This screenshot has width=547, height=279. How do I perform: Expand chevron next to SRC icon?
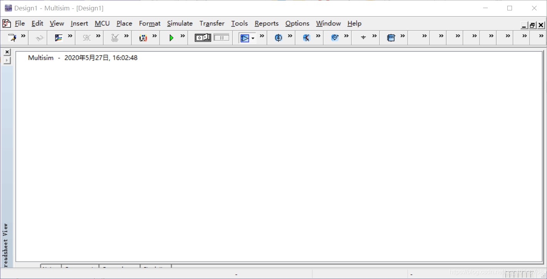[x=98, y=36]
